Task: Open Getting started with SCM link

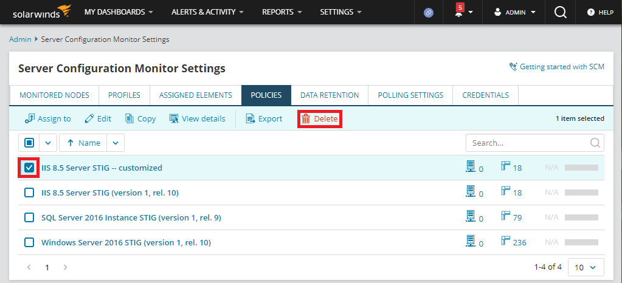Action: [x=556, y=67]
